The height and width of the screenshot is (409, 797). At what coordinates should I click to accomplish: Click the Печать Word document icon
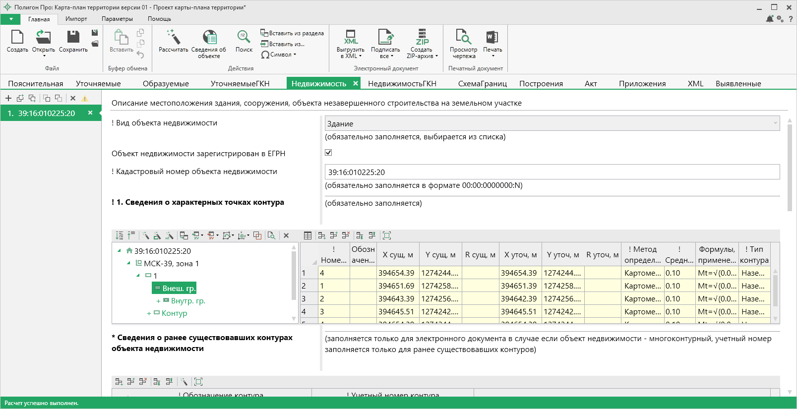click(x=492, y=38)
